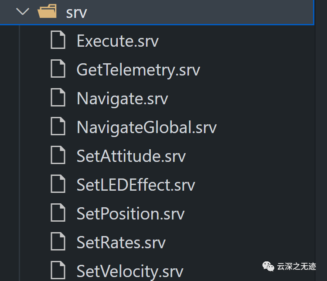Open the Execute.srv file
This screenshot has height=281, width=327.
pos(118,41)
